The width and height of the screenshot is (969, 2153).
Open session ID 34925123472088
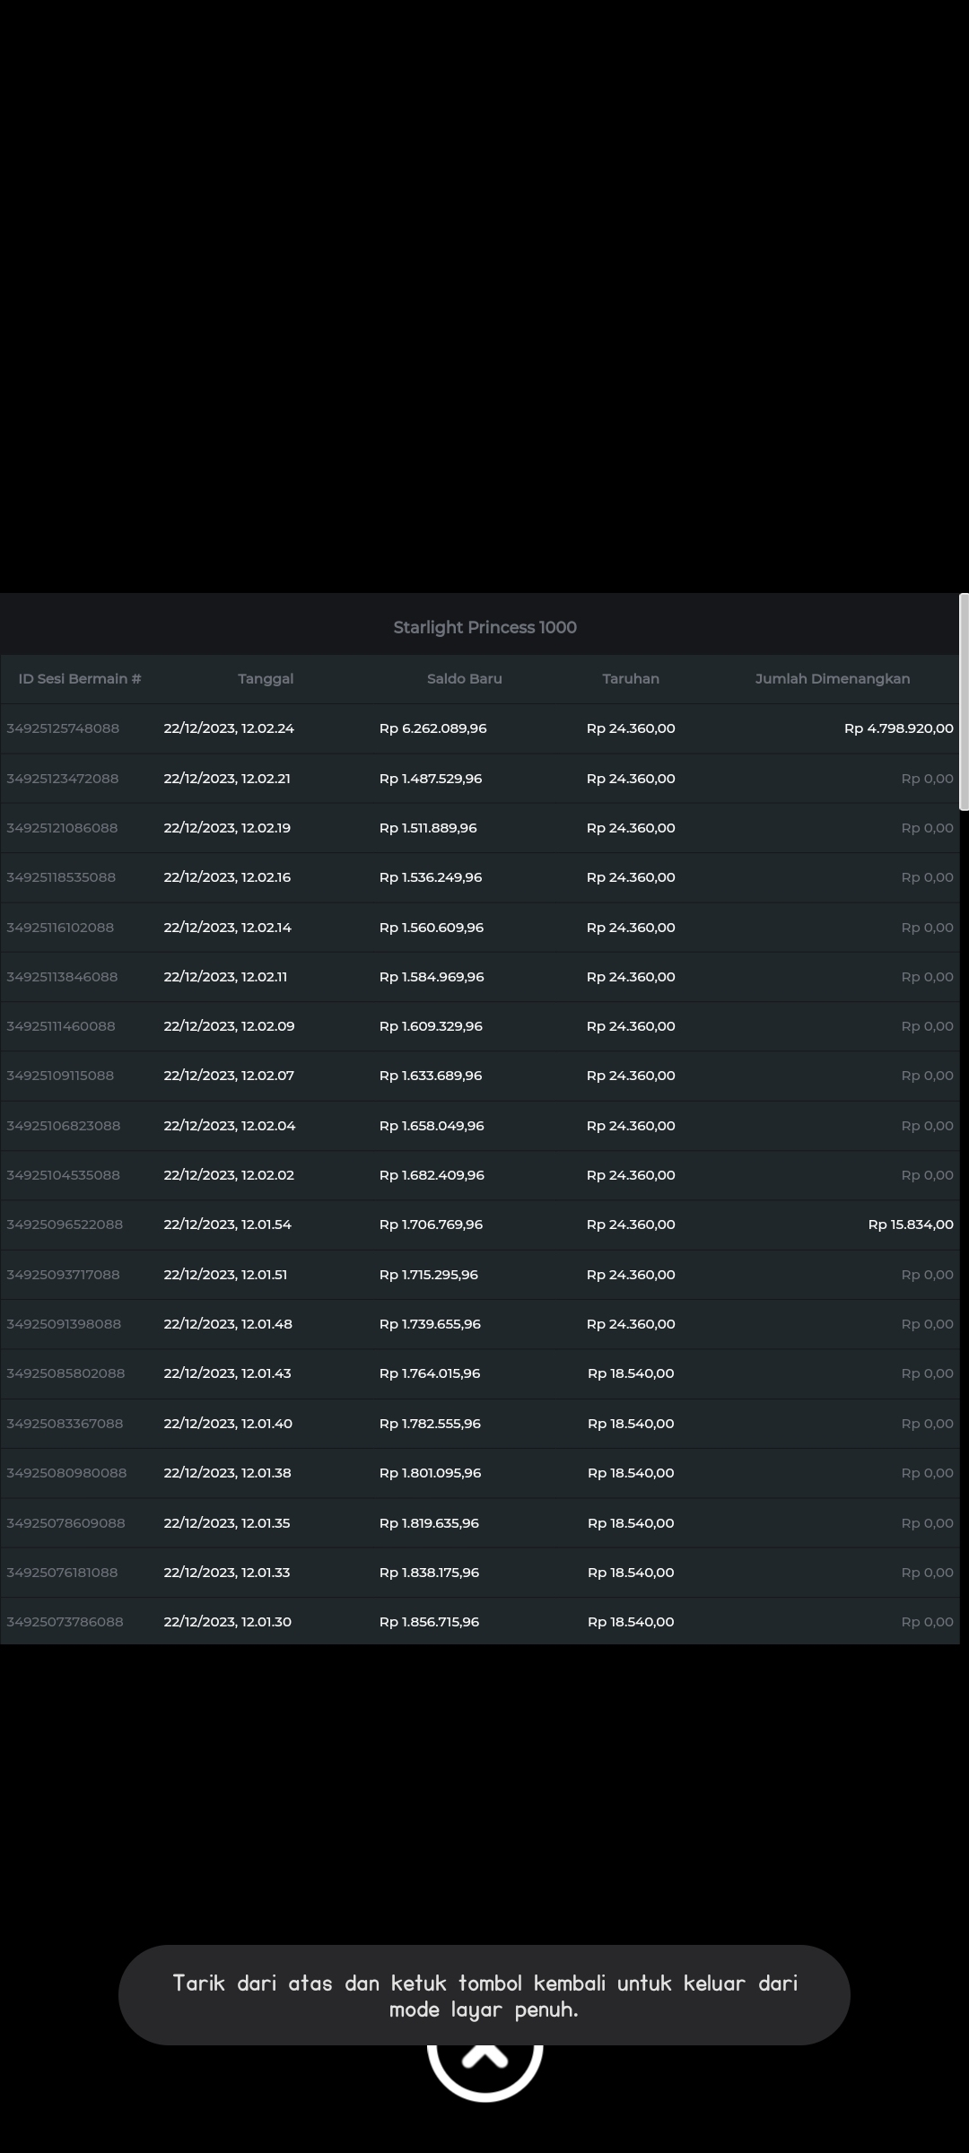(x=63, y=779)
